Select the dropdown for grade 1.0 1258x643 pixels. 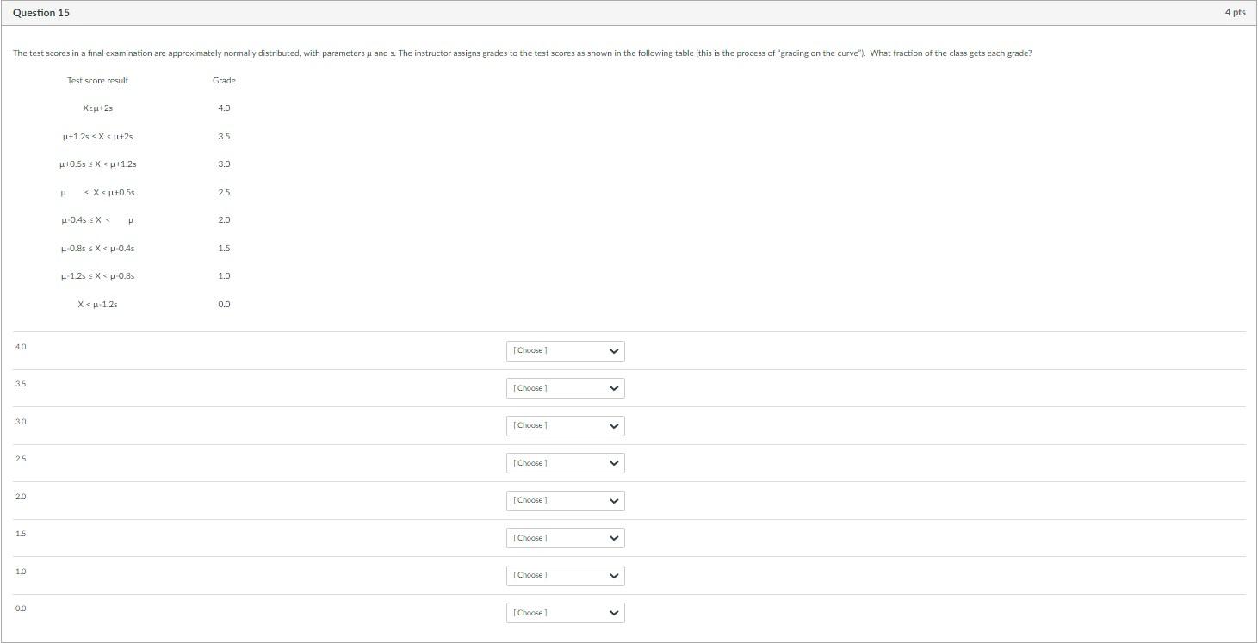coord(565,575)
